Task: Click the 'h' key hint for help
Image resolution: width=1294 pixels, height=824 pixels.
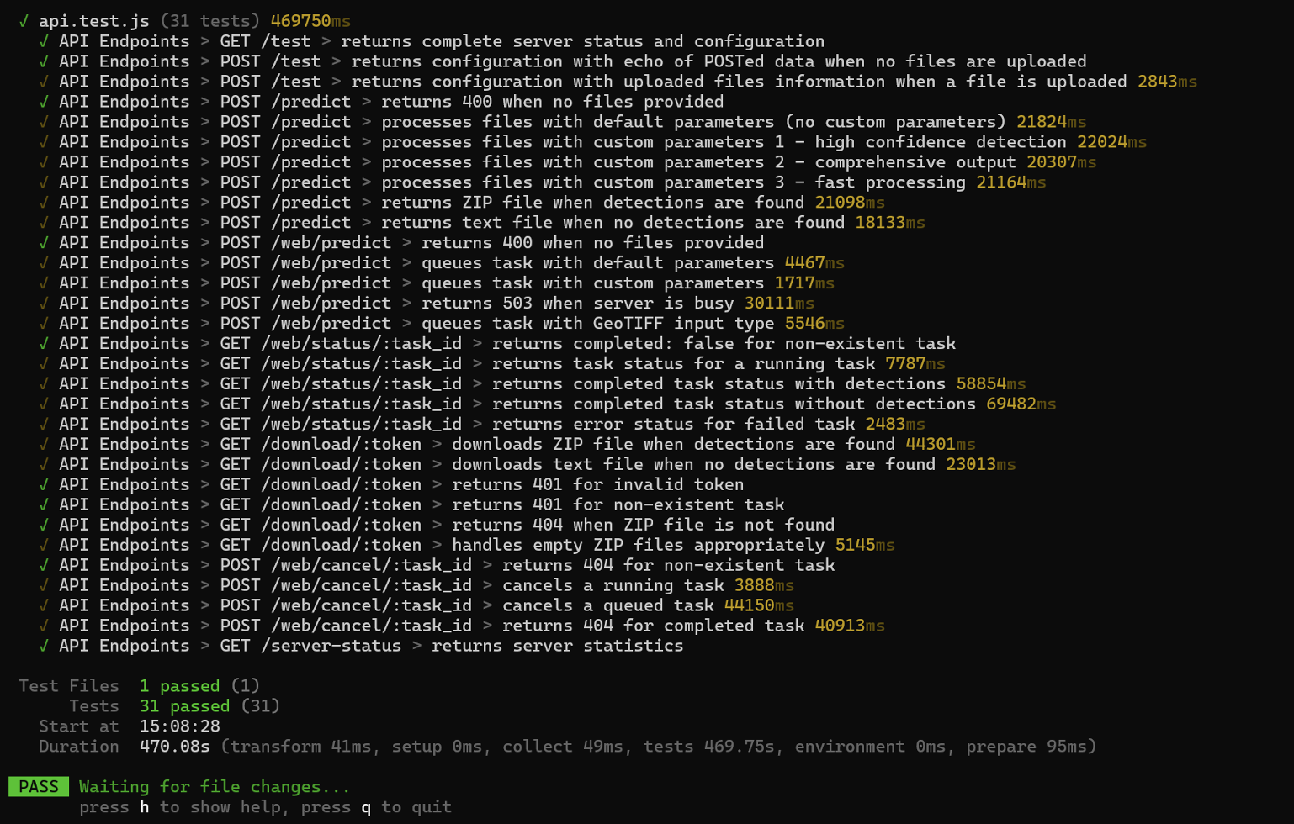Action: click(x=145, y=807)
